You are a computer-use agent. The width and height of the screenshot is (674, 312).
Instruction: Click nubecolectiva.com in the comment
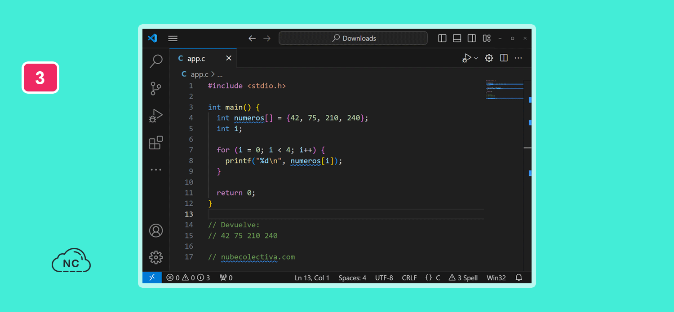(258, 257)
